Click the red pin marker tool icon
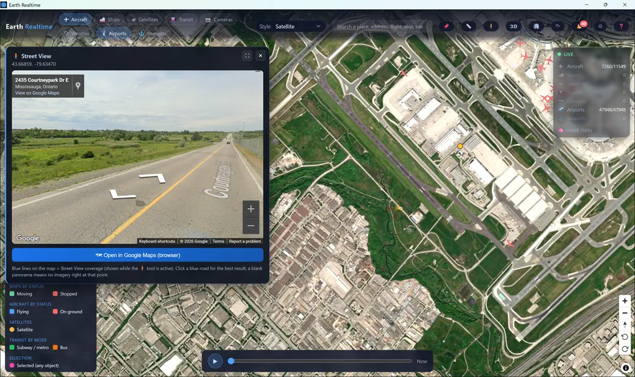The image size is (635, 377). tap(446, 26)
